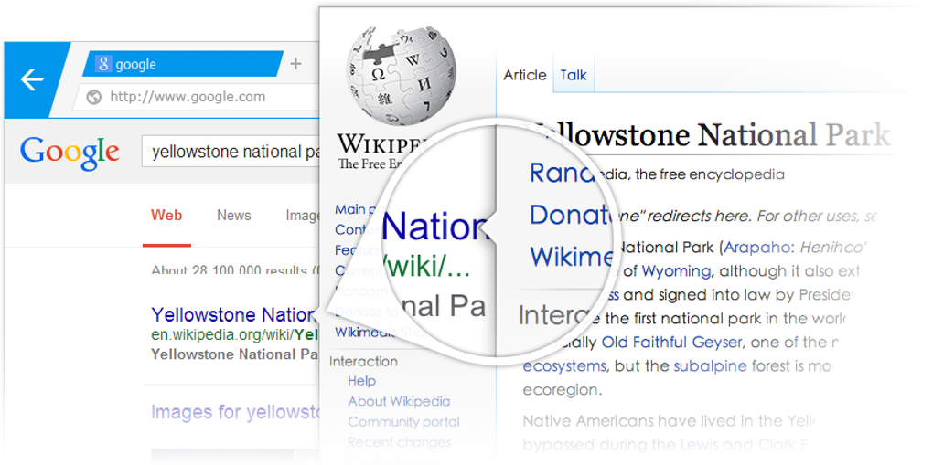Click the back arrow in the browser

click(31, 79)
